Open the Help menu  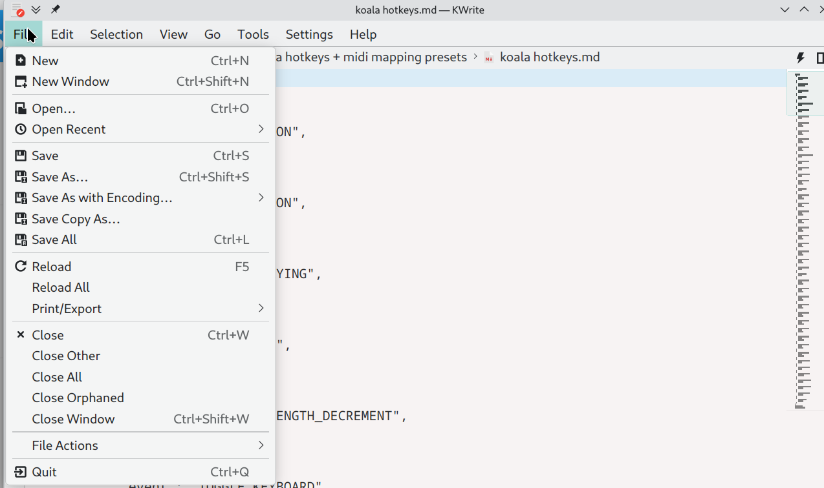click(x=363, y=34)
